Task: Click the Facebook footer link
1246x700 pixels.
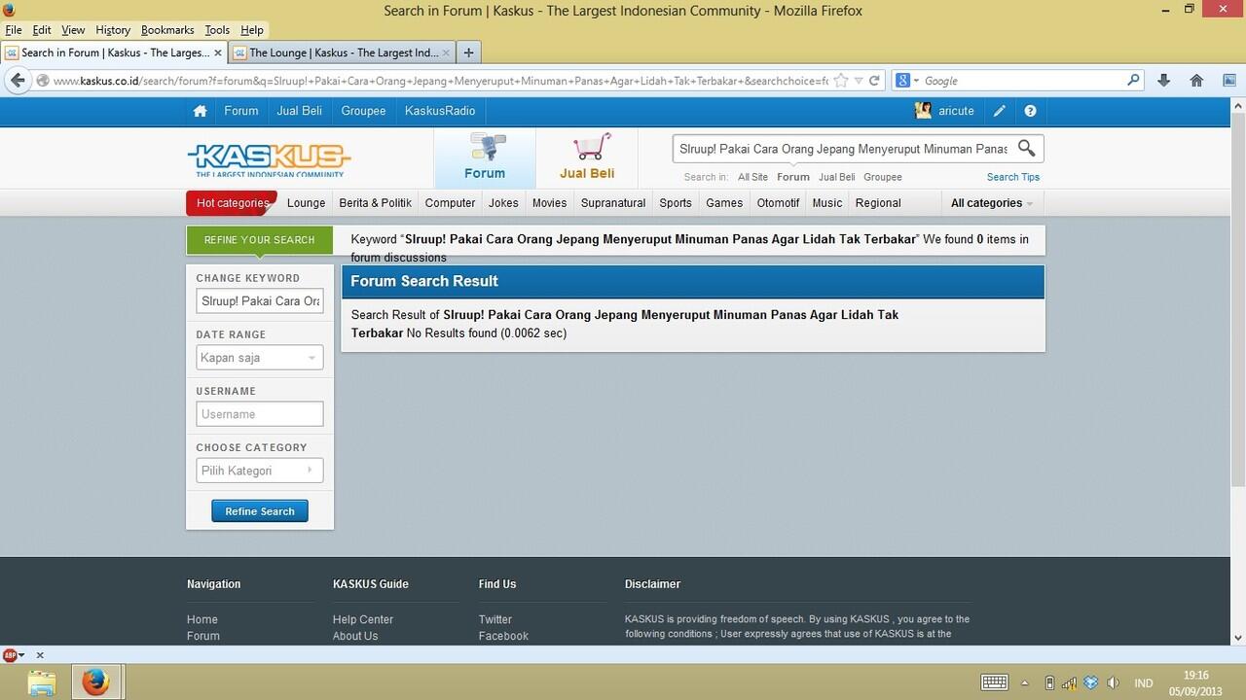Action: [x=503, y=636]
